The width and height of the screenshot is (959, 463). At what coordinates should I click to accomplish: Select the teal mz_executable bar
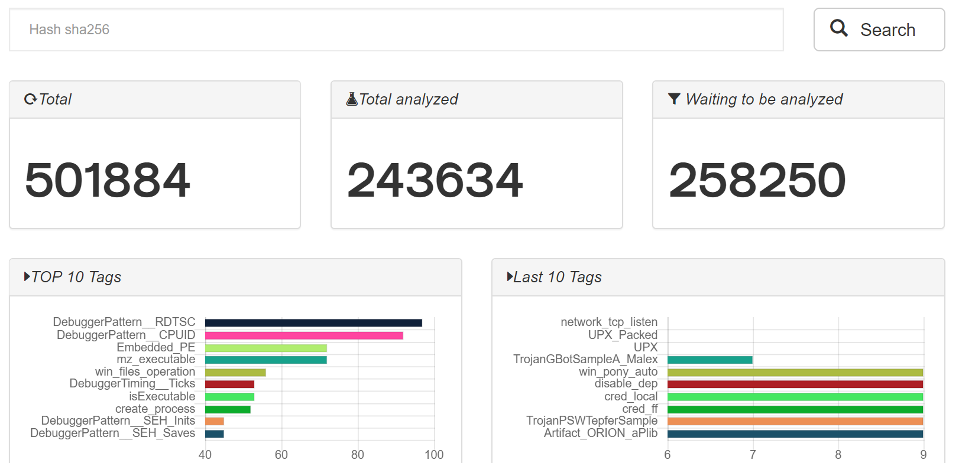pos(265,360)
